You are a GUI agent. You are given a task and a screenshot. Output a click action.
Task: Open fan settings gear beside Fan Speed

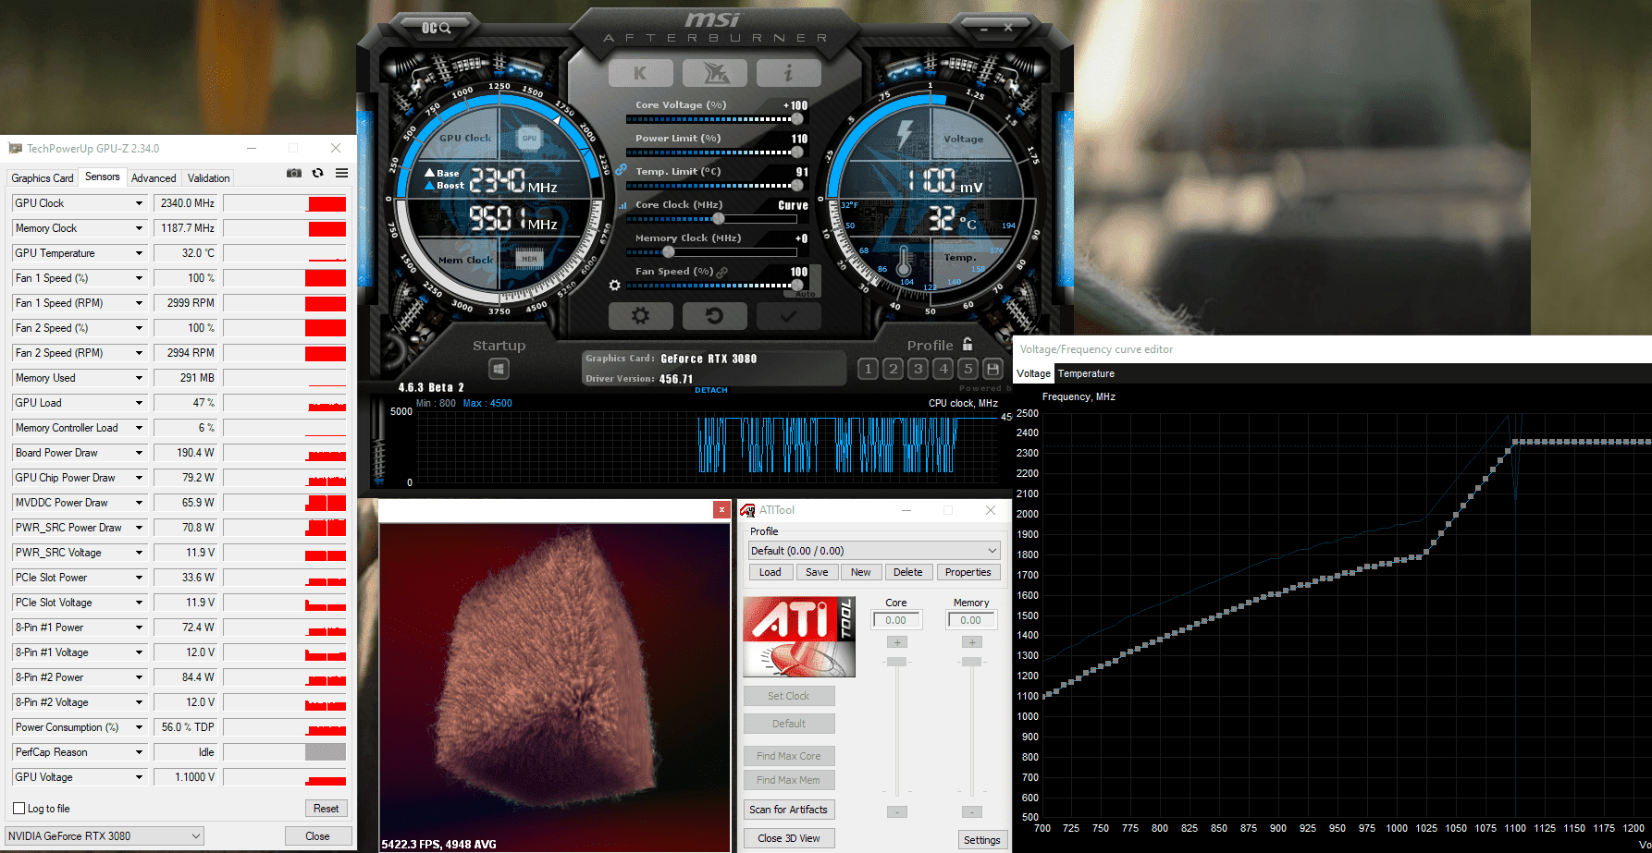(x=614, y=286)
